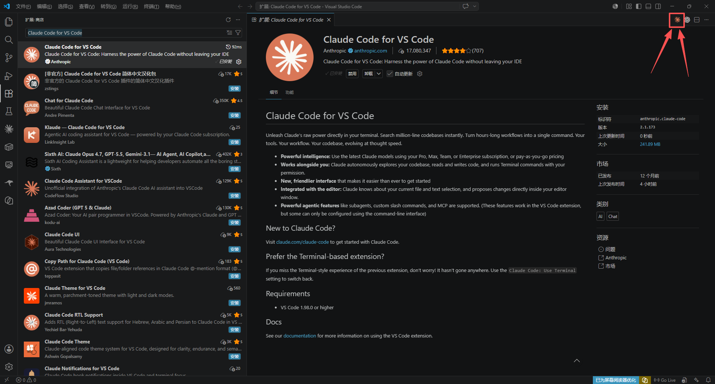Open the remote window indicator in status bar
Screen dimensions: 715x384
(x=7, y=380)
